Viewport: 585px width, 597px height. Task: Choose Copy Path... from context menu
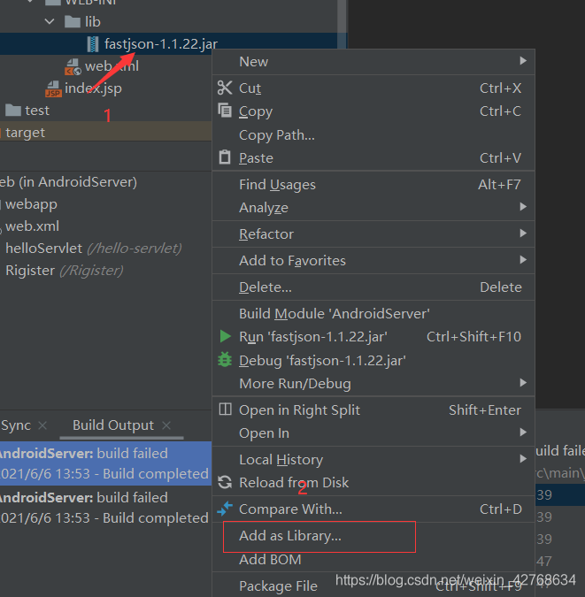(373, 135)
